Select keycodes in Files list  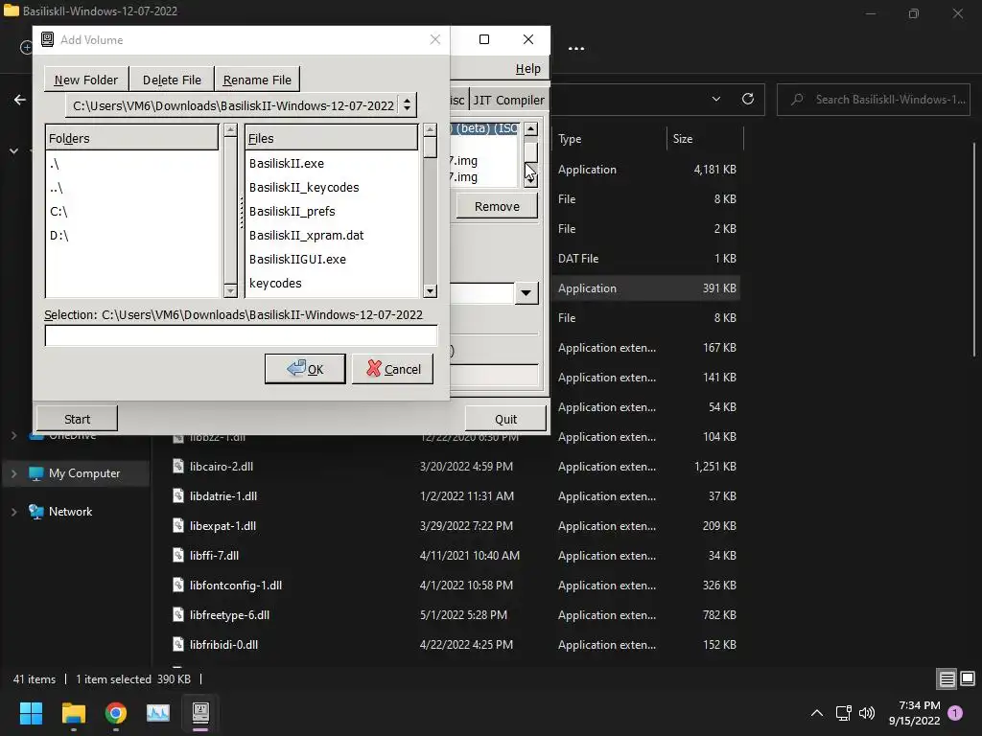tap(332, 283)
